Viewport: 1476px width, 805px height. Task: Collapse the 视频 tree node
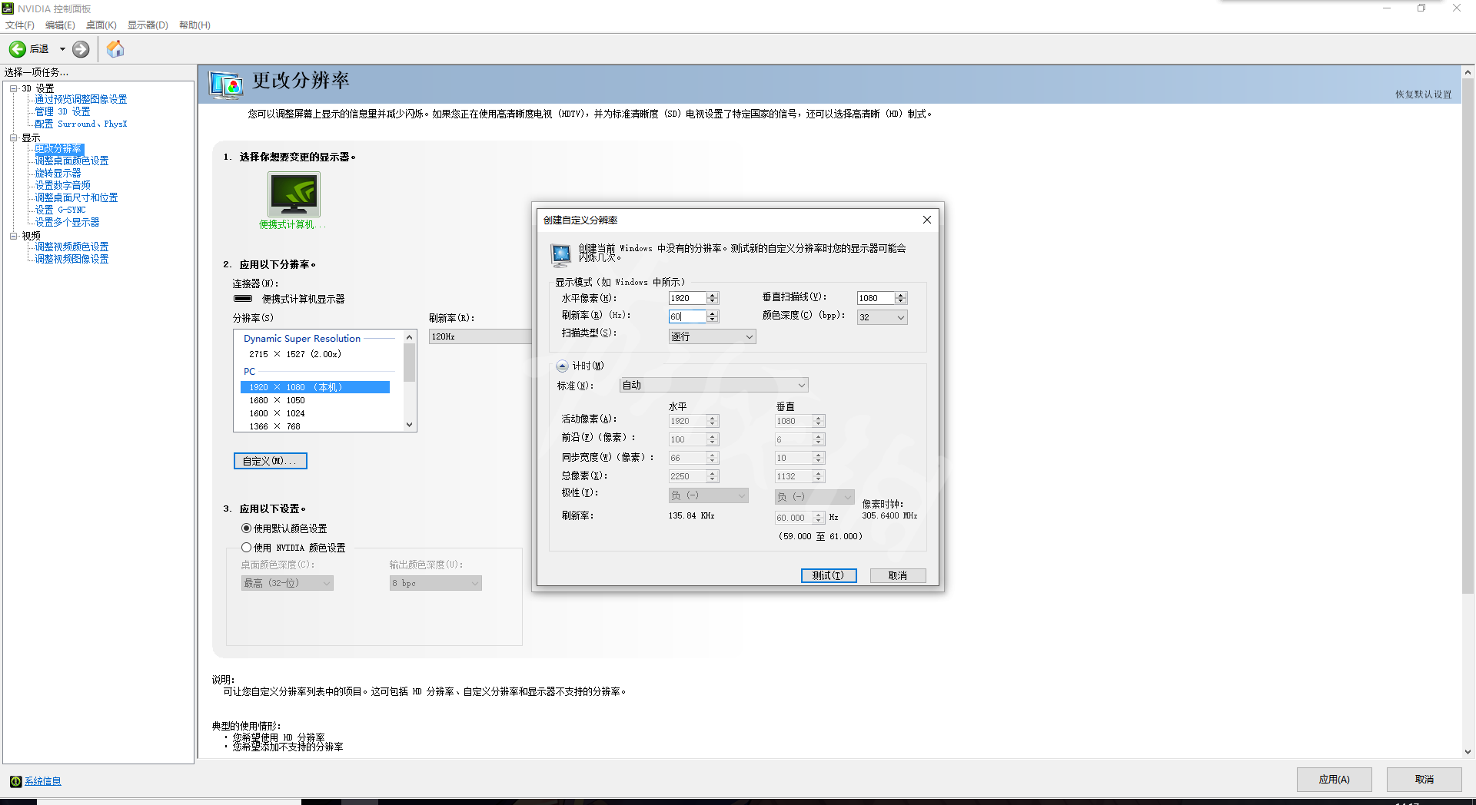[x=14, y=236]
